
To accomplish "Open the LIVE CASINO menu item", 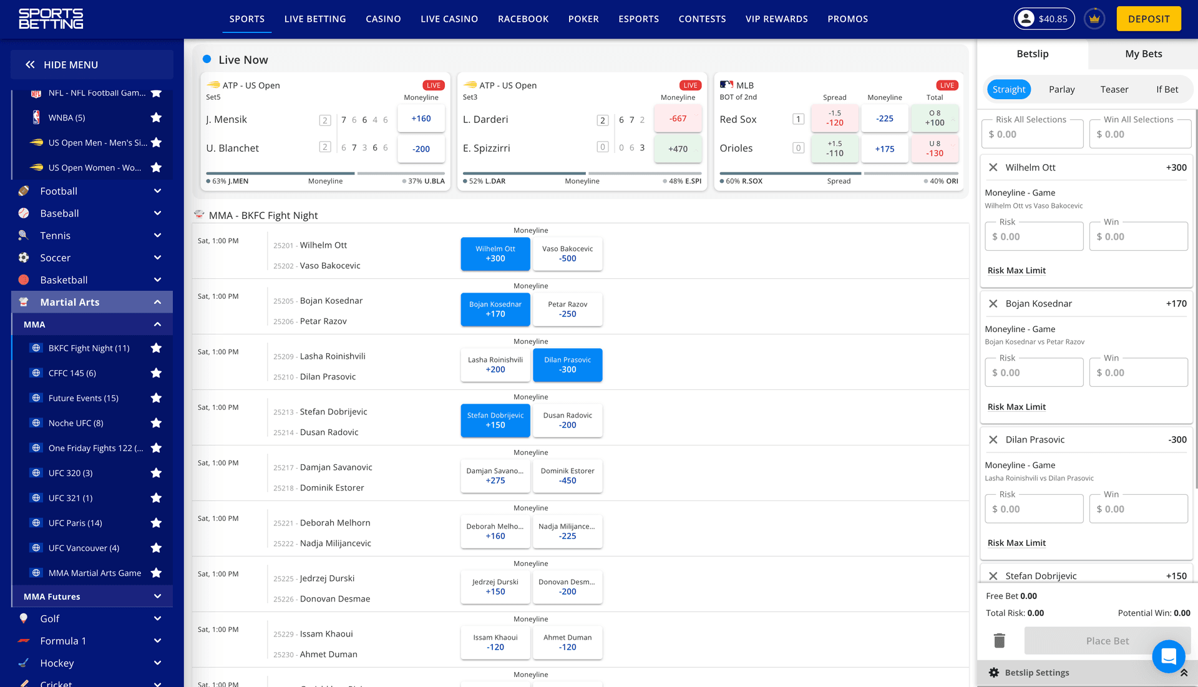I will click(449, 19).
